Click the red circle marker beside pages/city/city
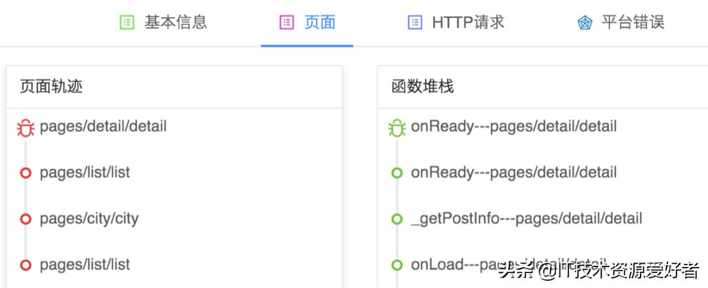The image size is (708, 288). (x=26, y=219)
